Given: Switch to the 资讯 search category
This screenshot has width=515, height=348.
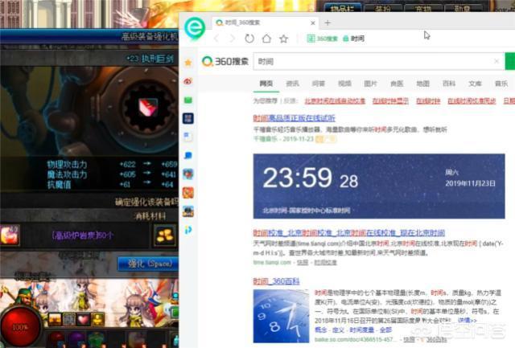Looking at the screenshot, I should (292, 84).
